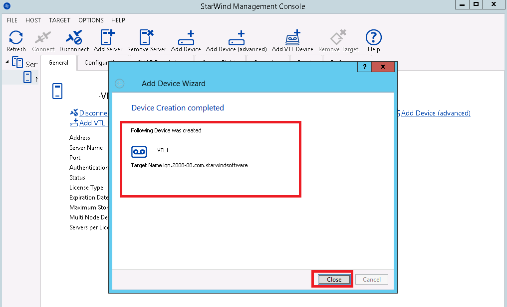
Task: Open Help using the question mark icon
Action: 373,39
